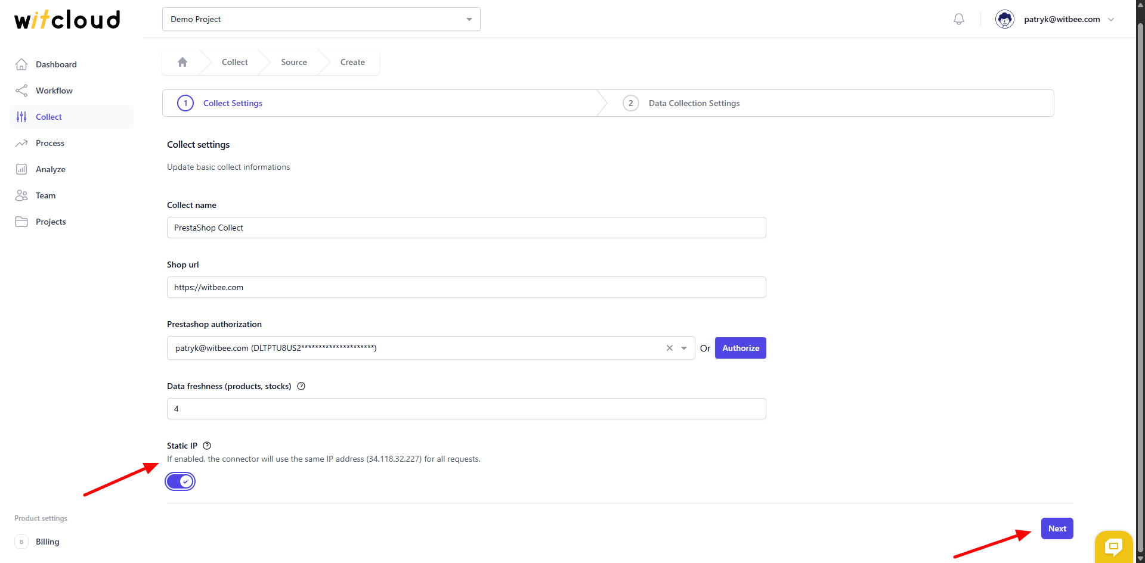The height and width of the screenshot is (563, 1145).
Task: Open the Dashboard home icon in sidebar
Action: tap(21, 64)
